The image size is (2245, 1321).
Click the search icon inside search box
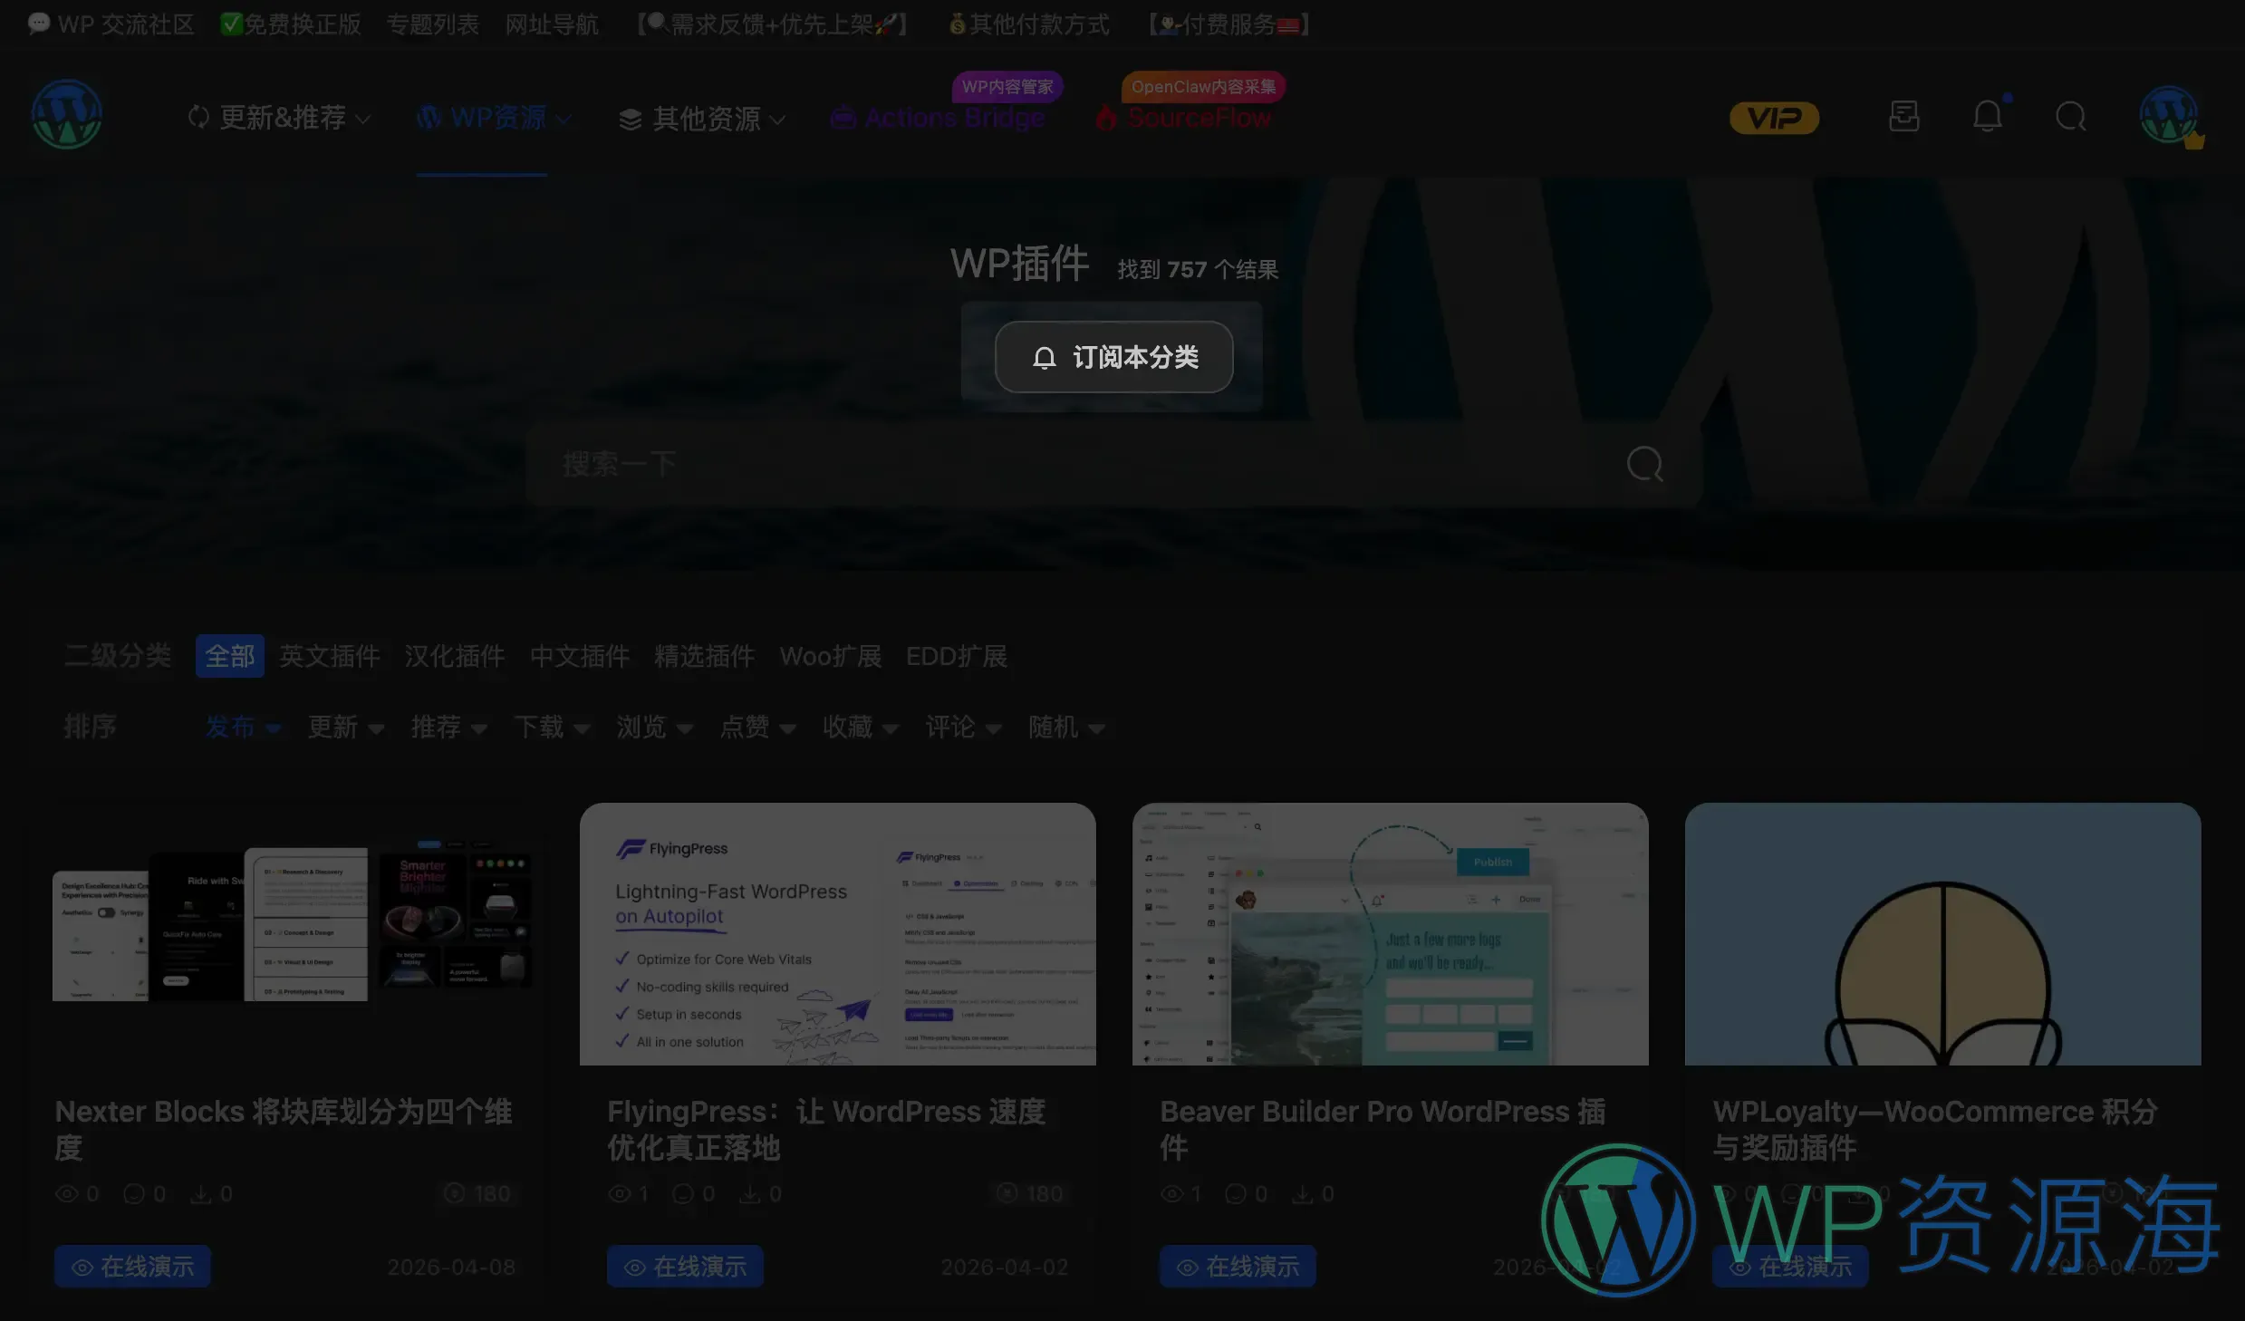click(1644, 465)
